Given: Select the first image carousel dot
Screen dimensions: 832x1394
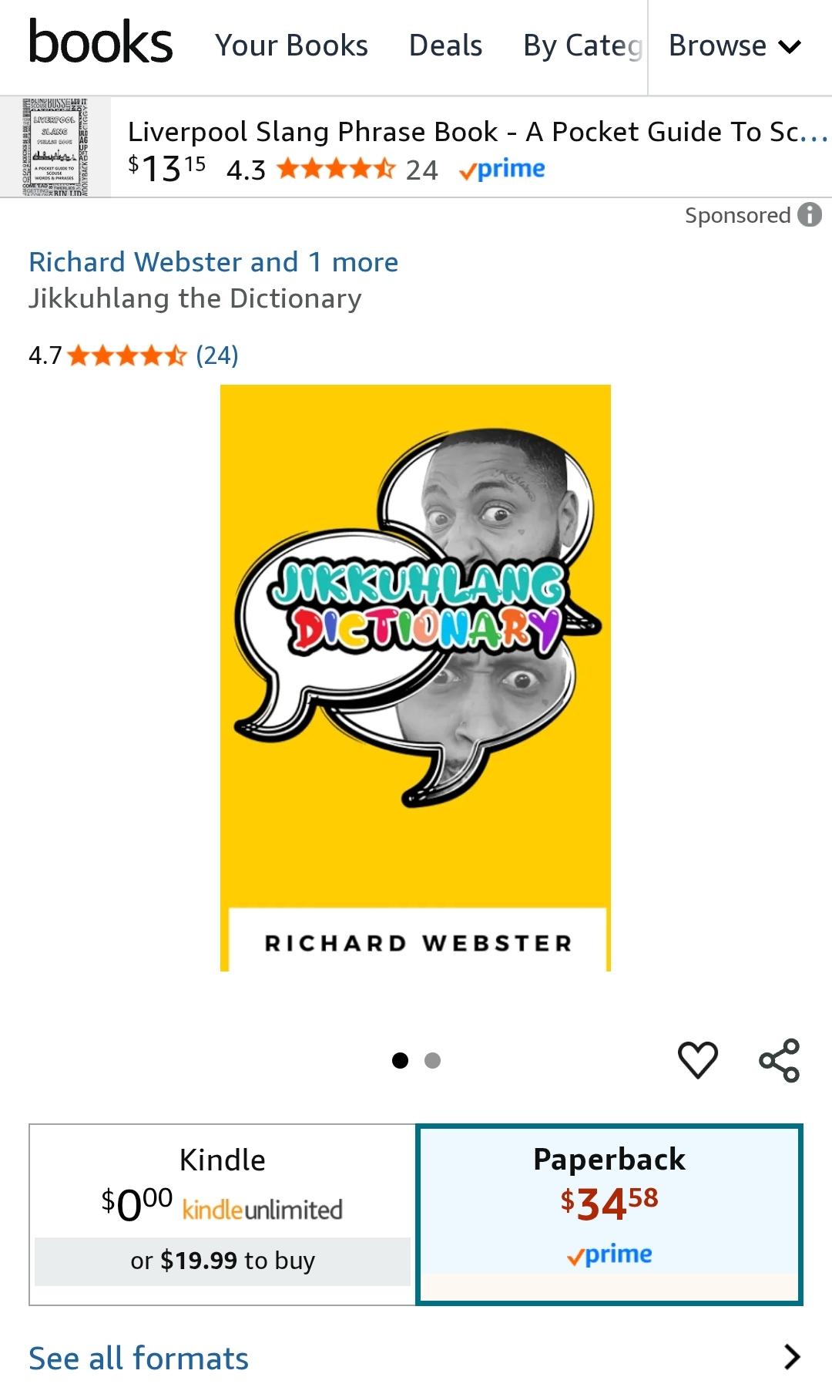Looking at the screenshot, I should (x=400, y=1060).
